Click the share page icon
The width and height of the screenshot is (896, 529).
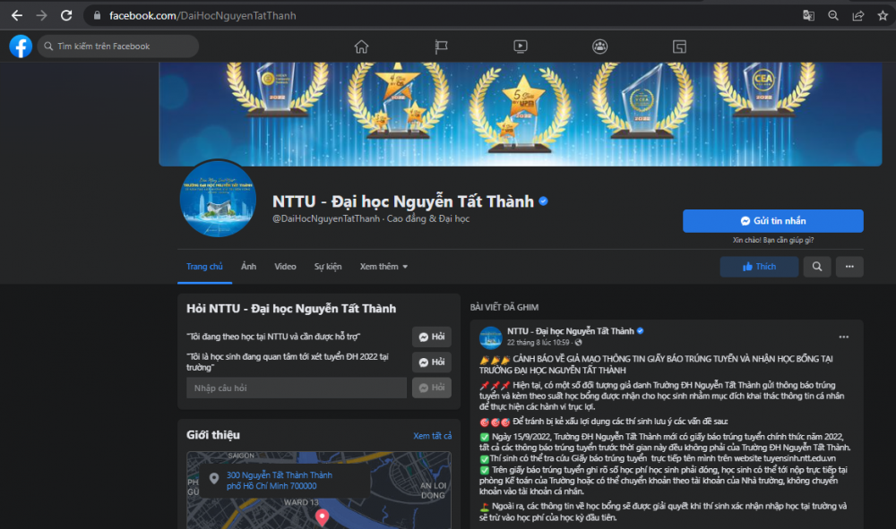[858, 15]
